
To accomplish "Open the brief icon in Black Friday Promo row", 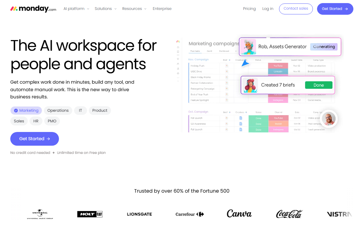I will 227,77.
